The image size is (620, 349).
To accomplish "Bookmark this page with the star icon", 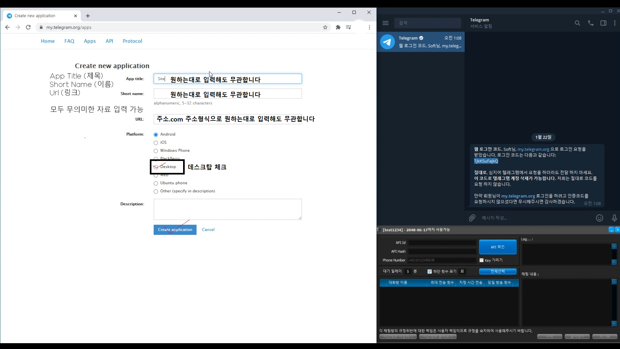I will click(x=325, y=27).
